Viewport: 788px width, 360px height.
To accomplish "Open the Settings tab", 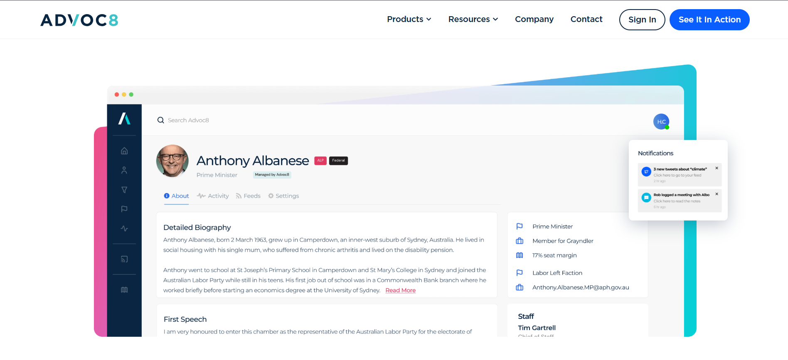I will coord(283,196).
